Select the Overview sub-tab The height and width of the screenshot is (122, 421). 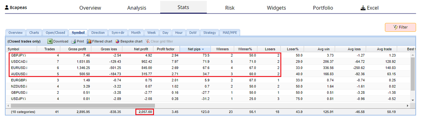(15, 33)
